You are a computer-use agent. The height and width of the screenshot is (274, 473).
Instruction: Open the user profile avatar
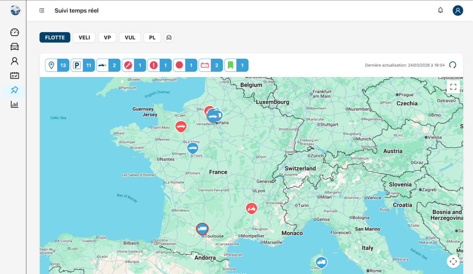[x=458, y=10]
